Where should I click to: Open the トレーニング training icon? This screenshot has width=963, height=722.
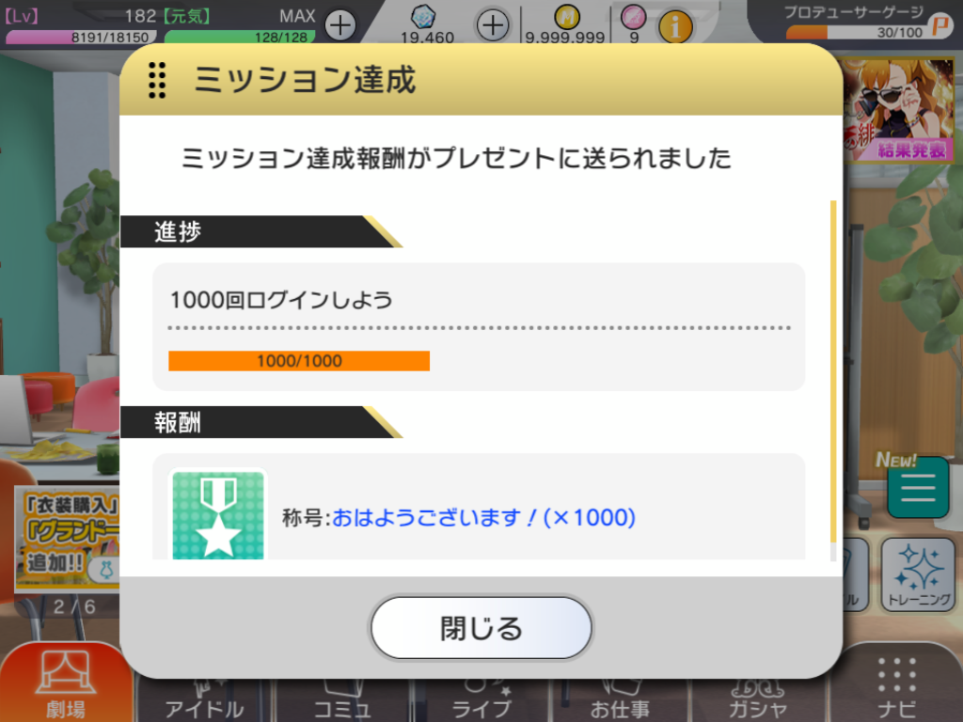[919, 574]
